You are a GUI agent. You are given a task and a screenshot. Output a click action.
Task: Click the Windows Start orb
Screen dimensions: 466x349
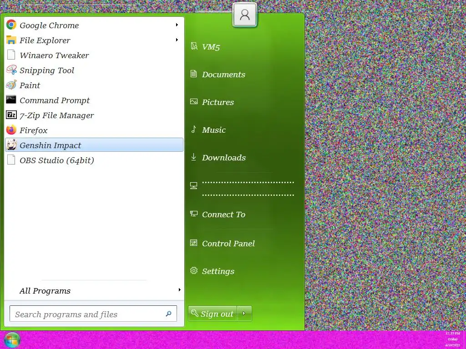pyautogui.click(x=12, y=340)
